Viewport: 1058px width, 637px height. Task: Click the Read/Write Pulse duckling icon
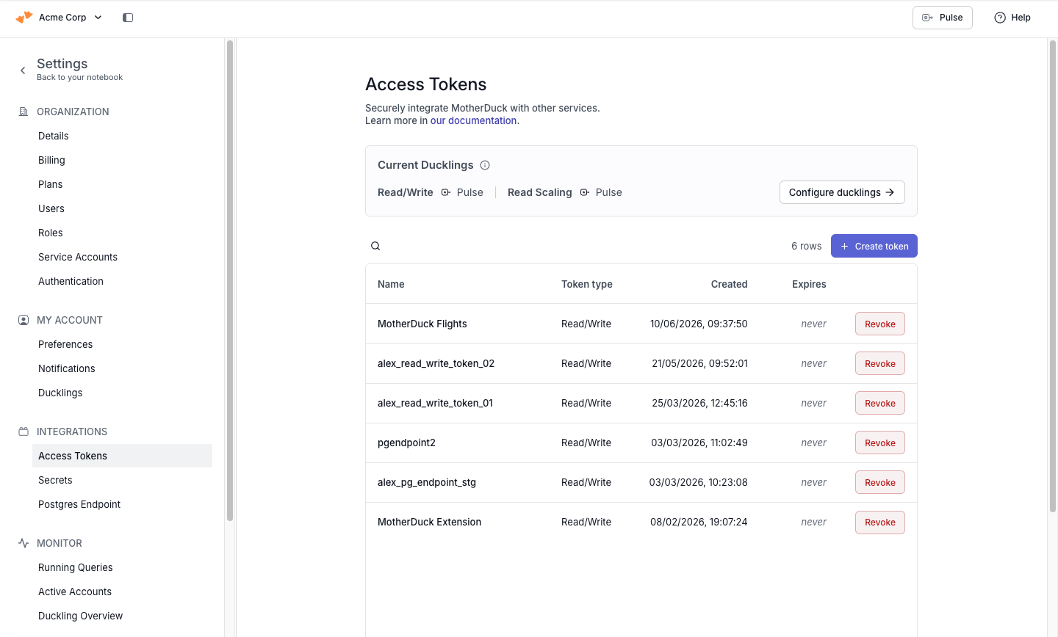coord(445,192)
